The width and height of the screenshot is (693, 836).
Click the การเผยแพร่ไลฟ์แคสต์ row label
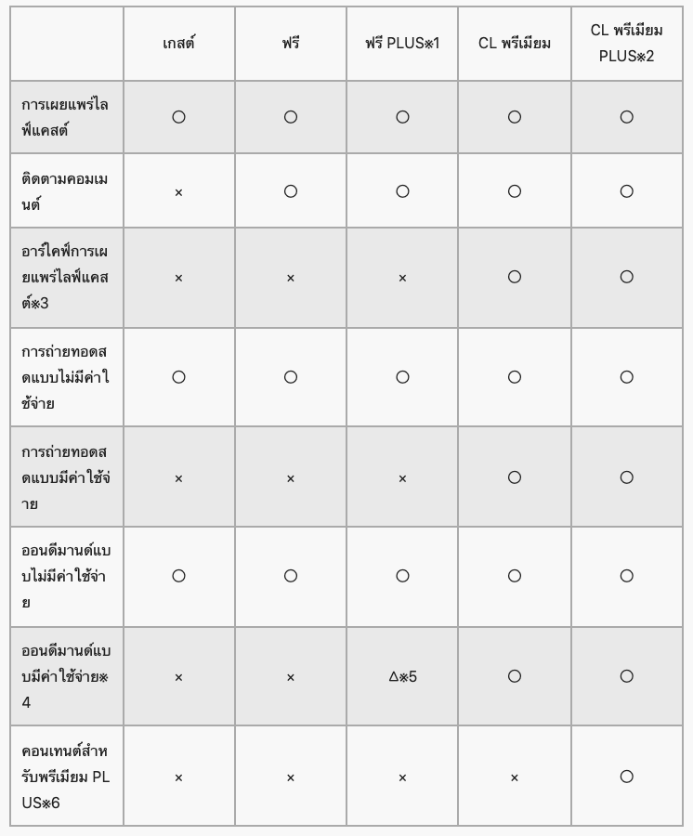(65, 117)
